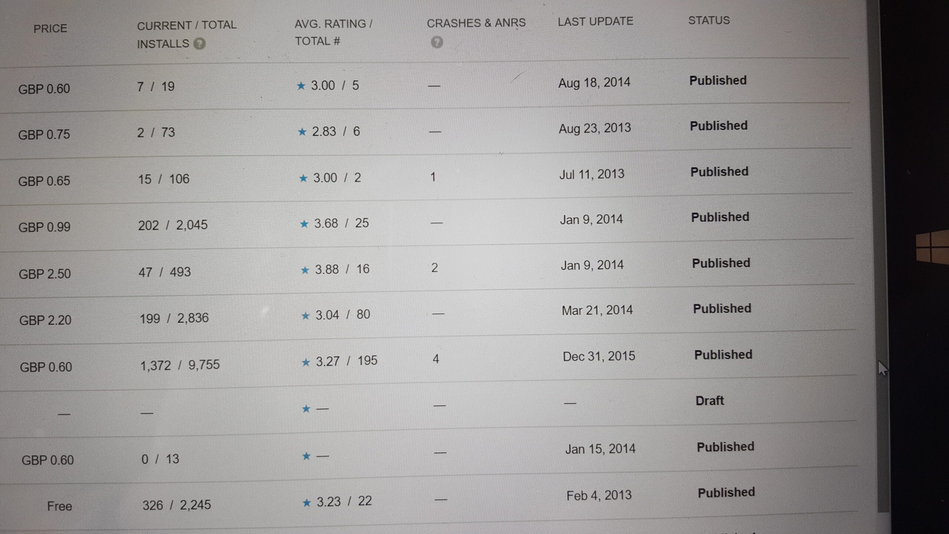Sort by Current / Total Installs header
The width and height of the screenshot is (949, 534).
click(x=186, y=26)
